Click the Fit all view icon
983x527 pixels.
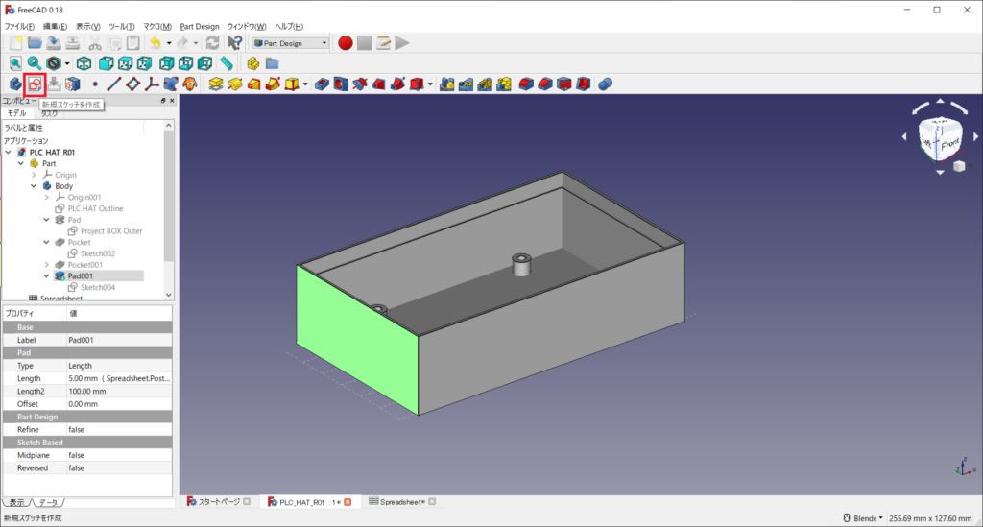pyautogui.click(x=16, y=63)
